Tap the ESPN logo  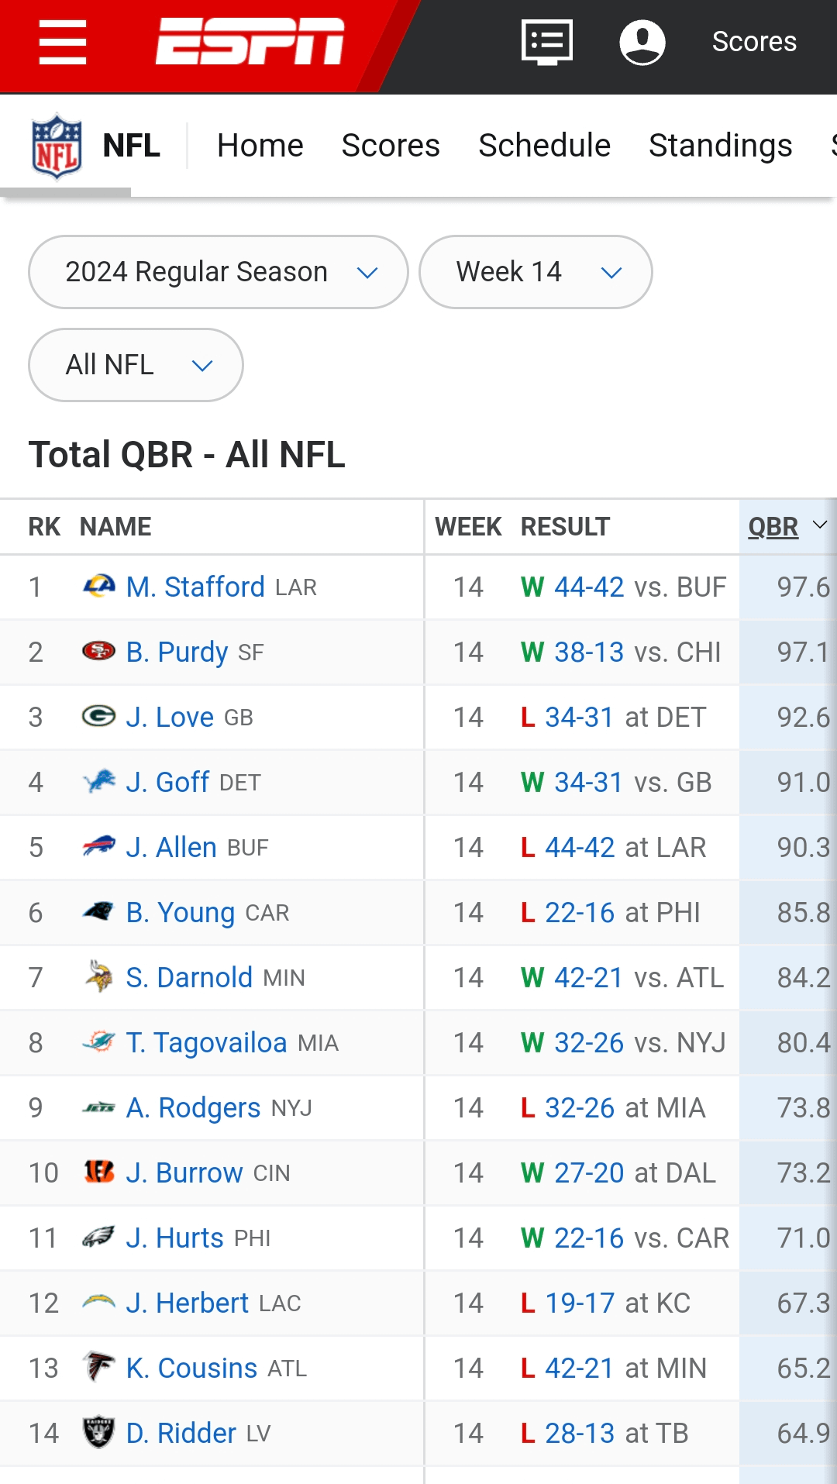coord(250,41)
